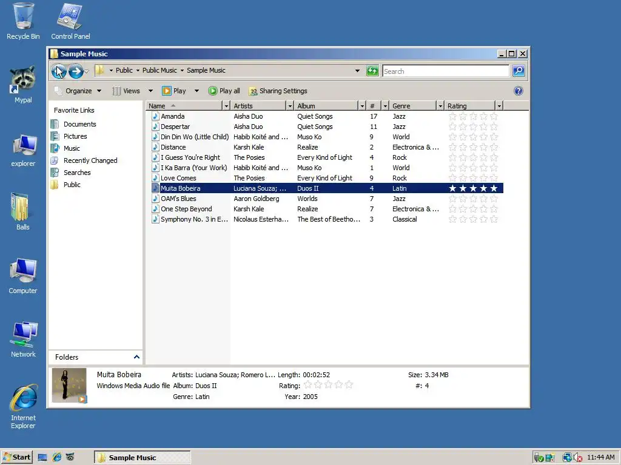Viewport: 621px width, 465px height.
Task: Open Computer desktop icon
Action: (x=23, y=276)
